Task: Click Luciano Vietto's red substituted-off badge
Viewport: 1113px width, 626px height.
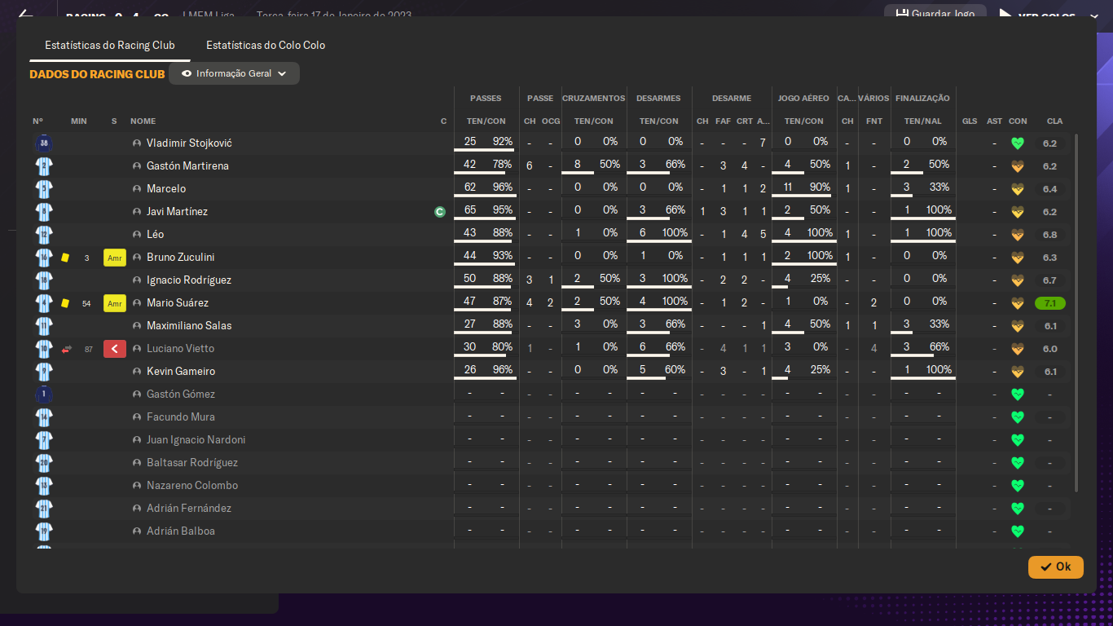Action: click(x=115, y=349)
